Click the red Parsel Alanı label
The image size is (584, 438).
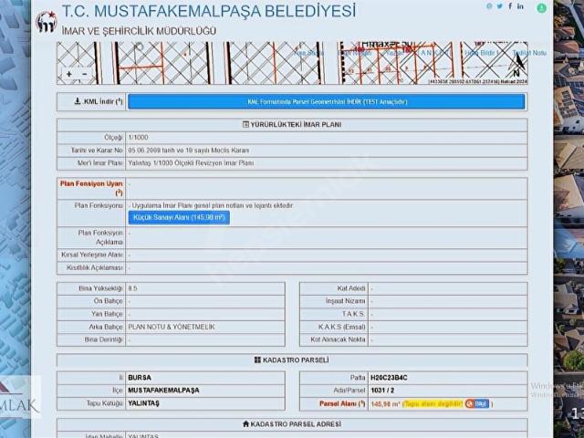(x=343, y=403)
